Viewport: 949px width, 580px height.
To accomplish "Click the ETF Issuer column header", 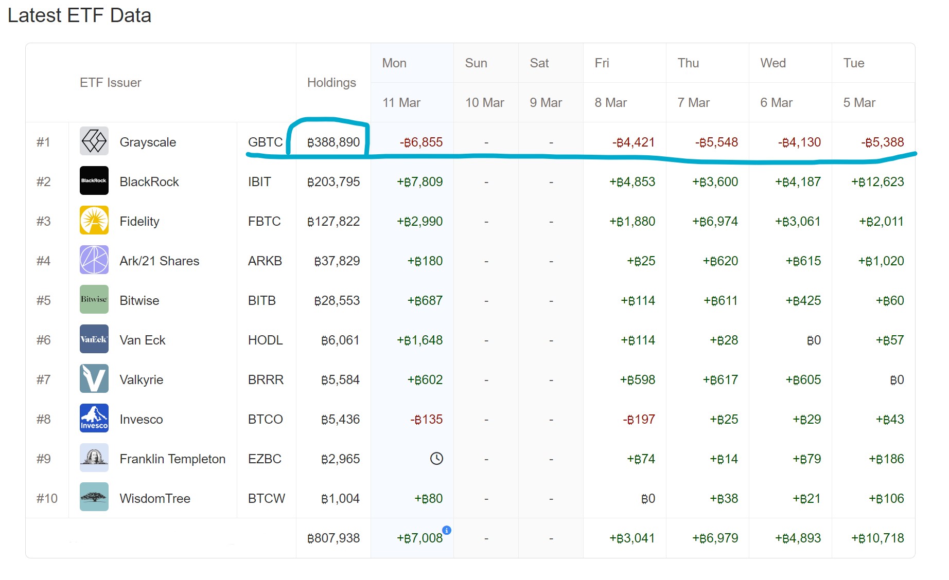I will click(110, 83).
